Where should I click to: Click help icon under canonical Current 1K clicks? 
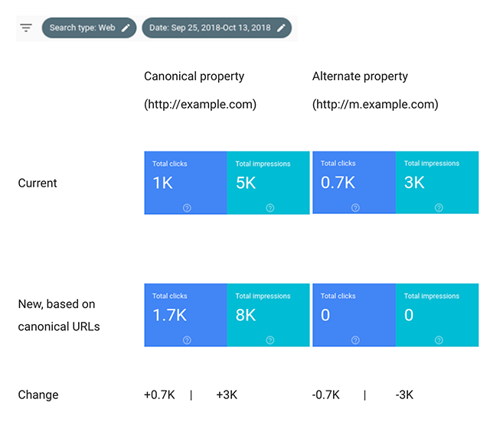coord(186,208)
